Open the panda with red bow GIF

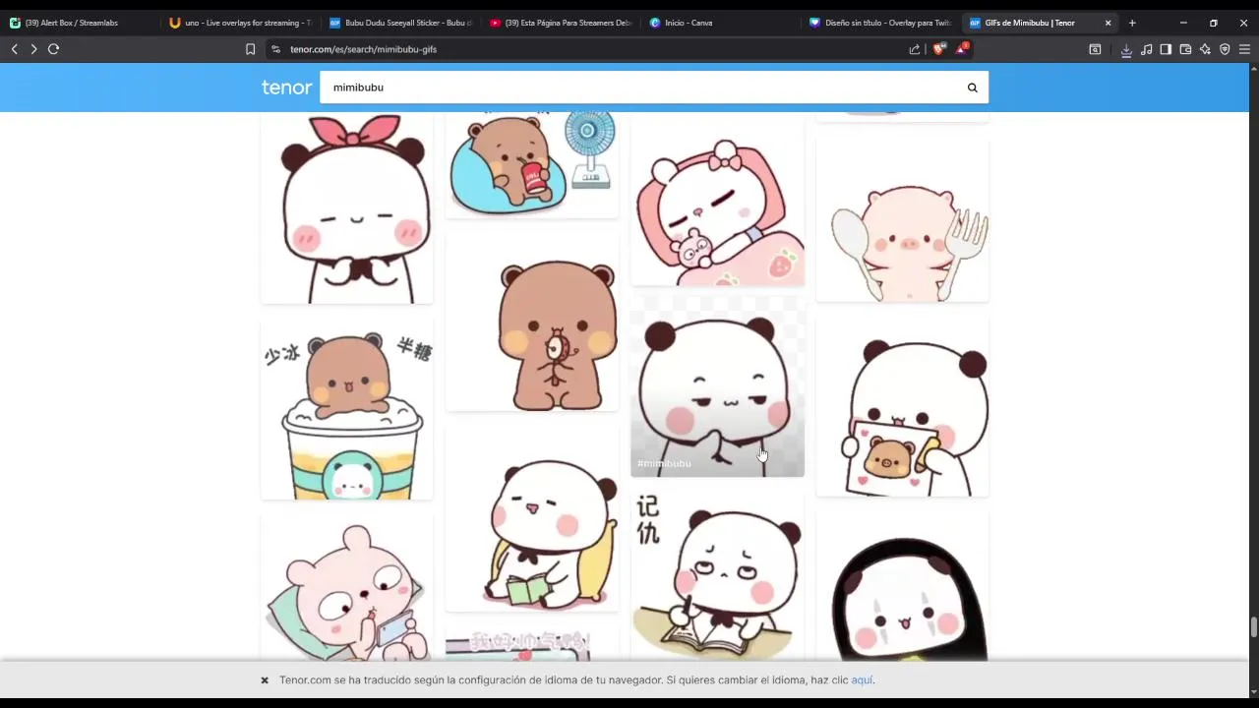(x=346, y=207)
